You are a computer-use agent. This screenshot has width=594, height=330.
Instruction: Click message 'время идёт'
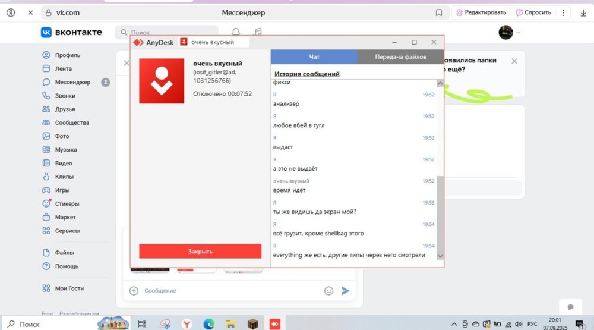(289, 190)
